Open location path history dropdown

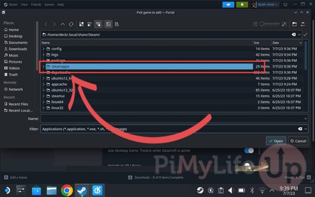[299, 35]
